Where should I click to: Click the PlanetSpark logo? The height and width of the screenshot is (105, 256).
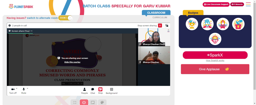(x=21, y=6)
